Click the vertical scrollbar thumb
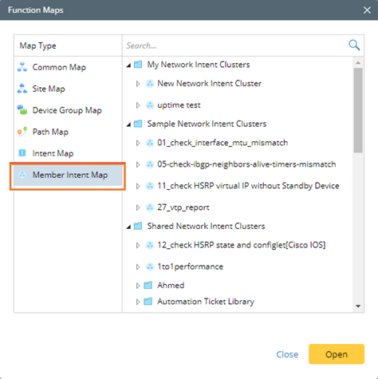Screen dimensions: 378x379 [358, 110]
